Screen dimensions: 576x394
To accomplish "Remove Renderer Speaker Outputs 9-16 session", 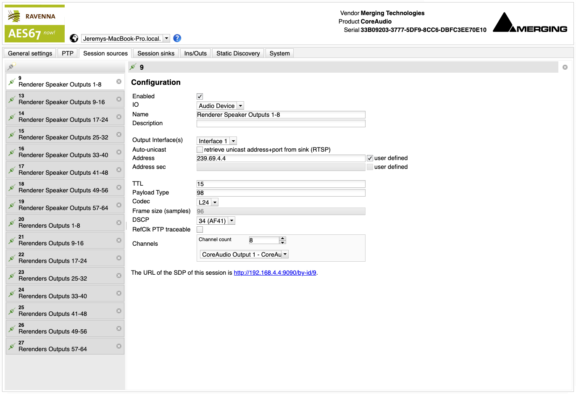I will [119, 99].
